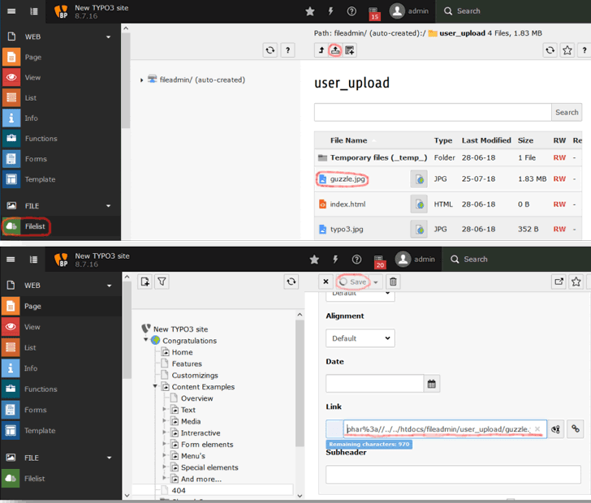Toggle the Link field eye icon

[556, 429]
